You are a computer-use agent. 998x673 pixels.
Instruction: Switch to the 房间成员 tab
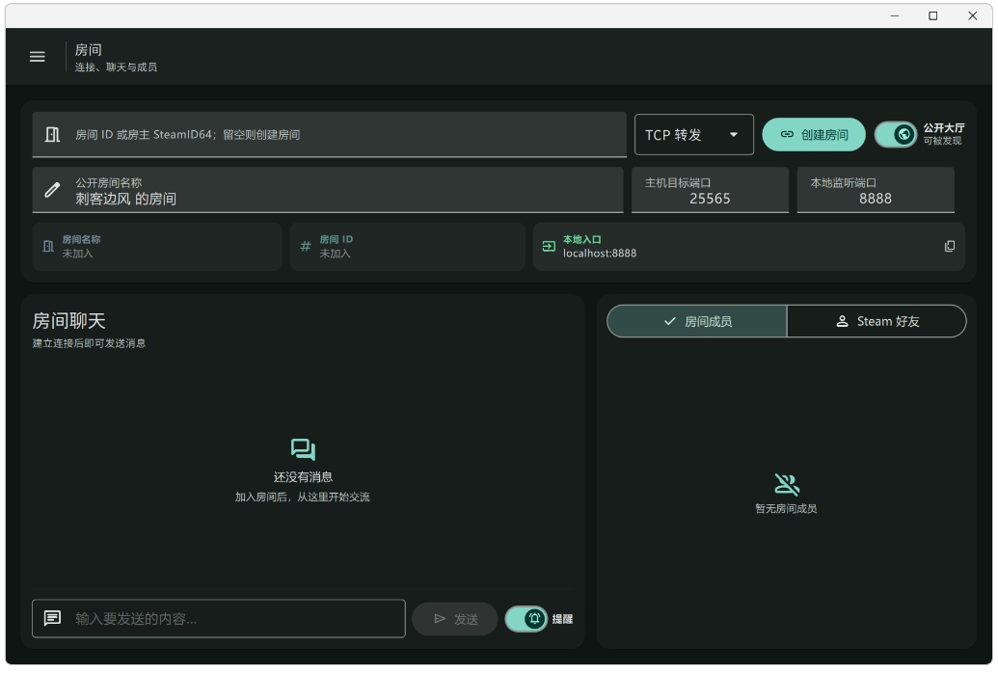tap(697, 321)
